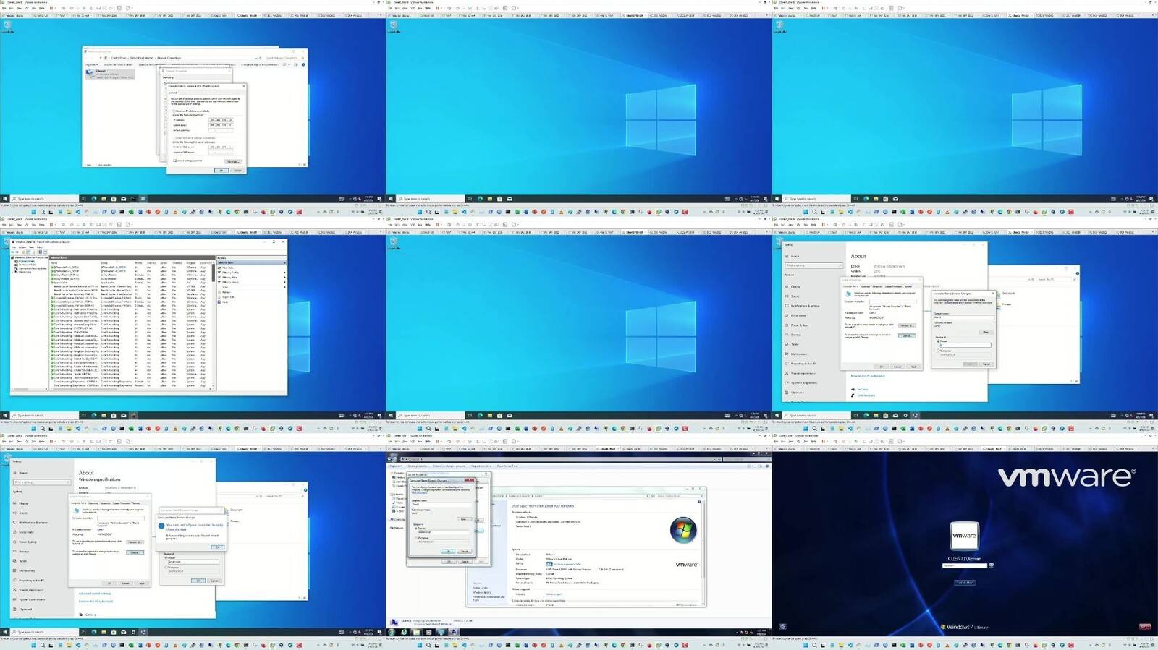1158x650 pixels.
Task: Click More button in Windows 7 domain dialog
Action: 463,519
